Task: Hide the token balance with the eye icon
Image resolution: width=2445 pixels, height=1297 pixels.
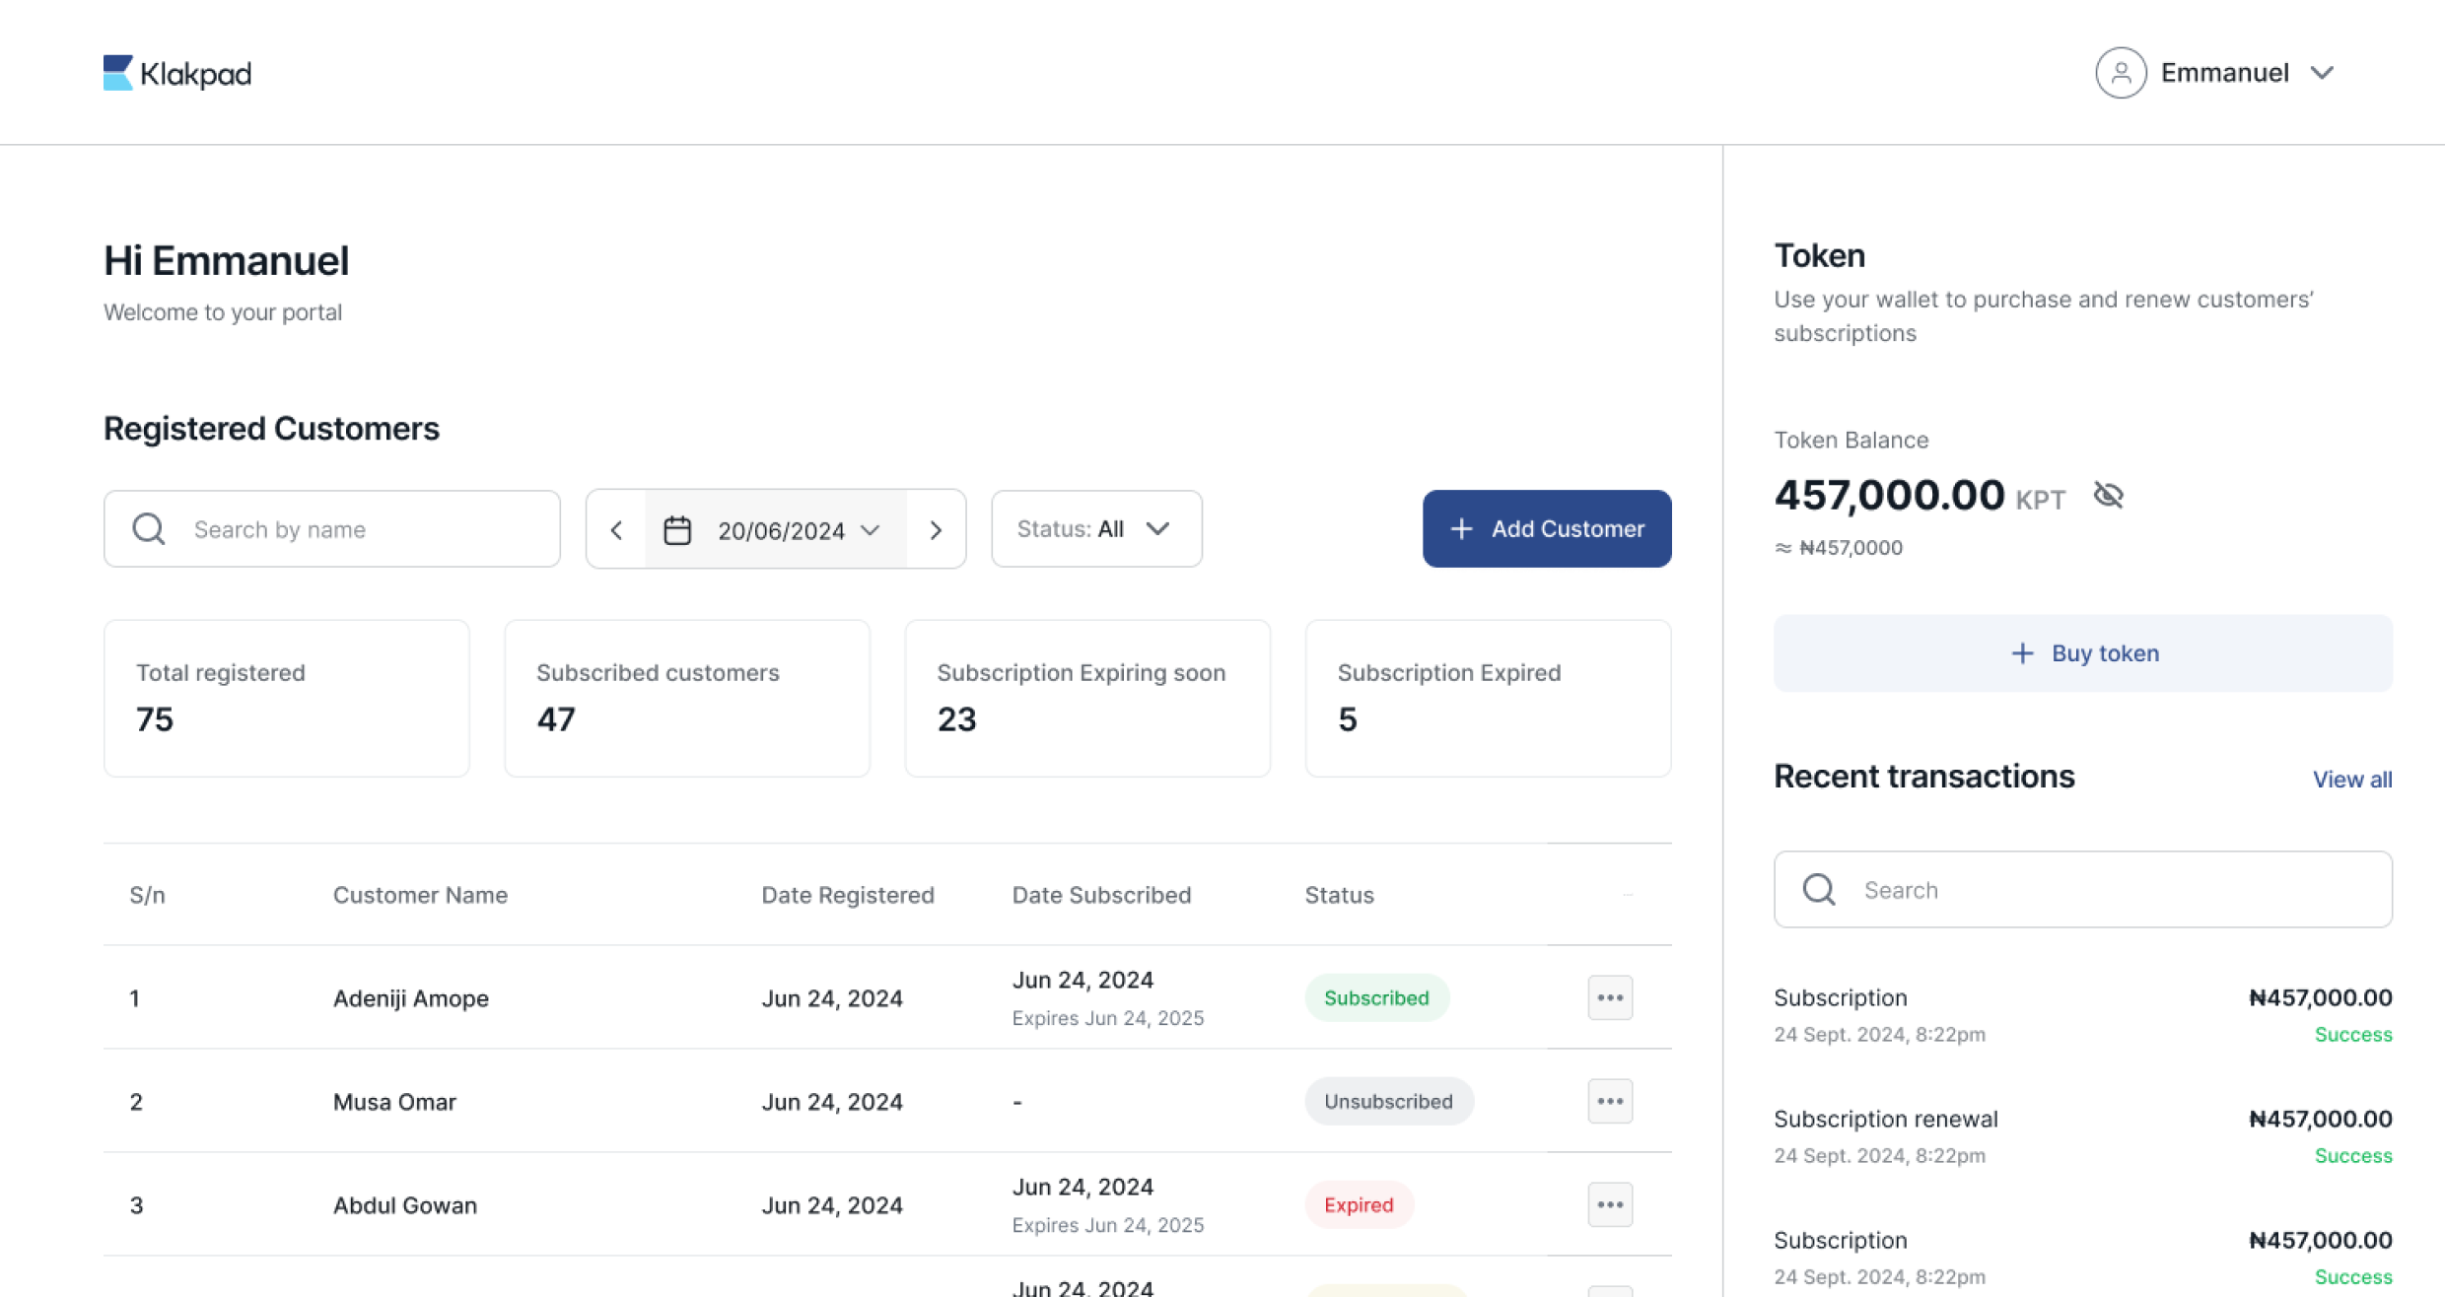Action: pyautogui.click(x=2108, y=495)
